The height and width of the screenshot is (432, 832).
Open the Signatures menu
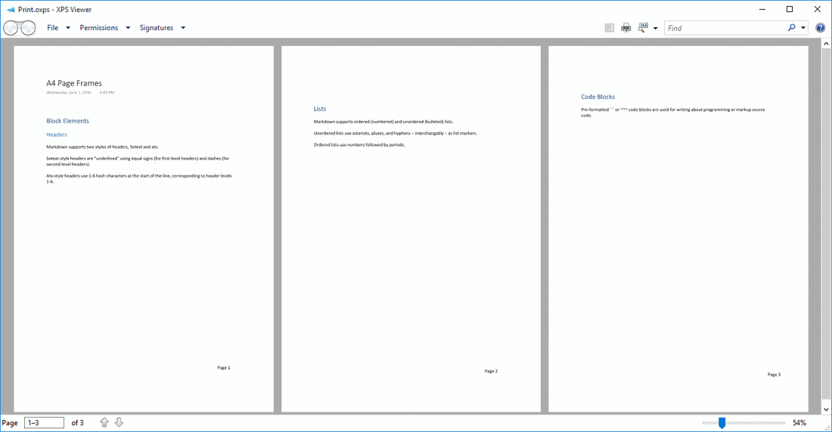click(x=157, y=27)
